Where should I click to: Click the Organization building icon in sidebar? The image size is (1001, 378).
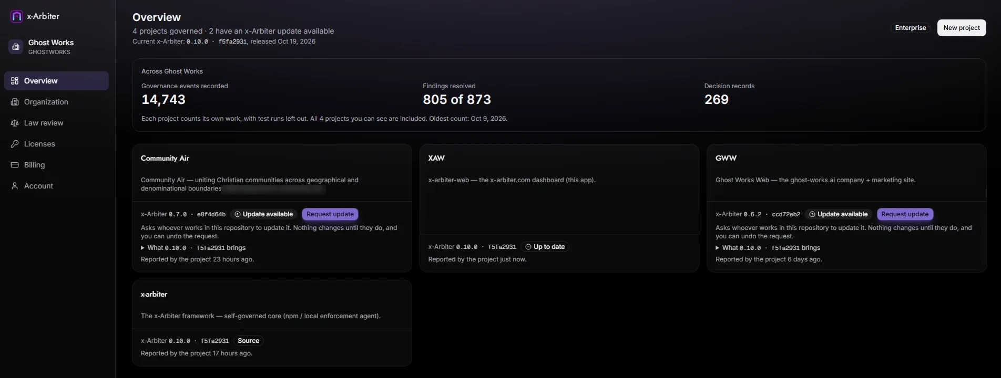tap(15, 102)
